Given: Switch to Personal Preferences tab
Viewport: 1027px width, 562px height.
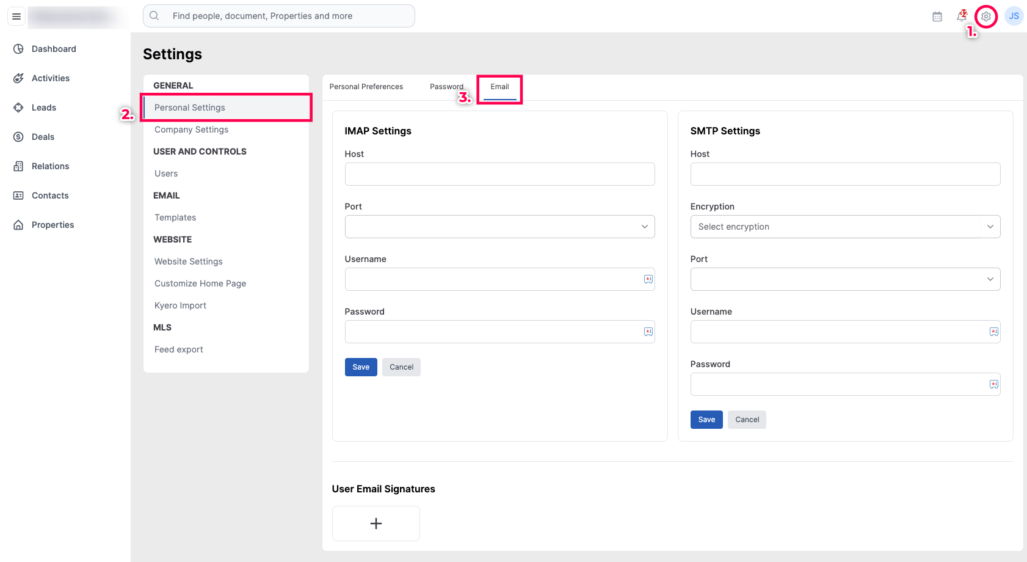Looking at the screenshot, I should (x=366, y=87).
